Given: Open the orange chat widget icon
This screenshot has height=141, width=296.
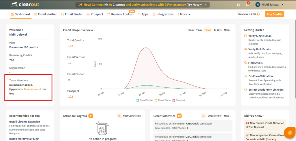Looking at the screenshot, I should click(290, 133).
